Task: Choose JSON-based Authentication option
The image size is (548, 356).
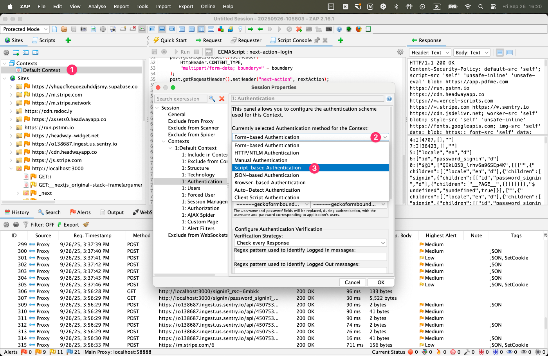Action: (x=310, y=175)
